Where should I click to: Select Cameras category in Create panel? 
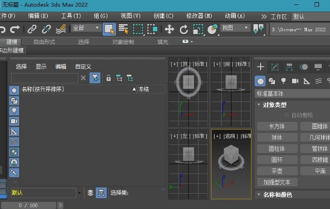click(295, 81)
